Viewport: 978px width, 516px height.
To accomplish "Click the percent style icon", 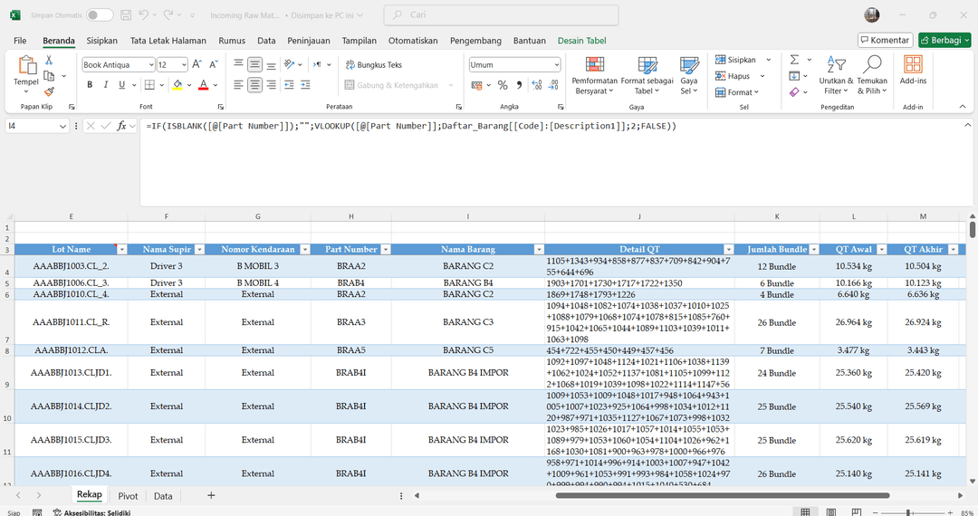I will point(503,85).
